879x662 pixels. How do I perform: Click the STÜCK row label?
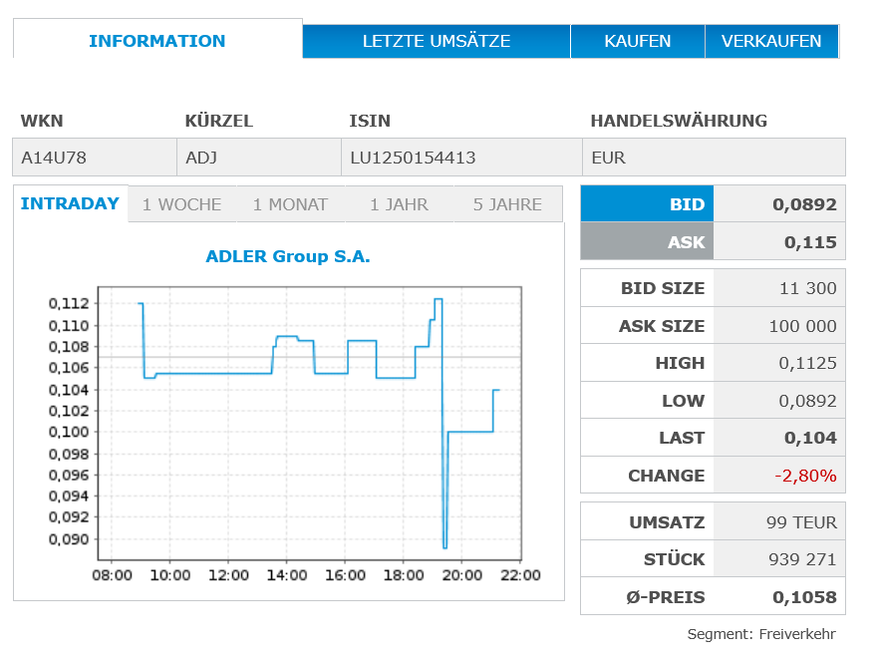coord(675,559)
